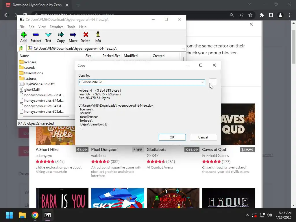This screenshot has height=222, width=296.
Task: Click the Extract toolbar icon
Action: [36, 37]
